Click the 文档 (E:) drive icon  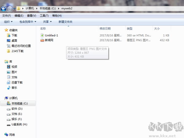coord(9,114)
